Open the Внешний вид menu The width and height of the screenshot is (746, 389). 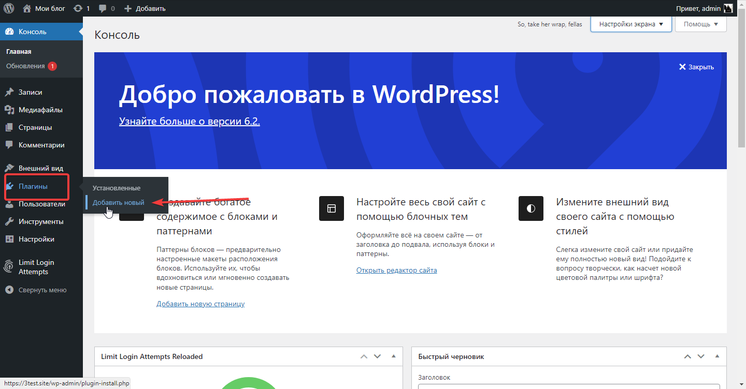[41, 168]
